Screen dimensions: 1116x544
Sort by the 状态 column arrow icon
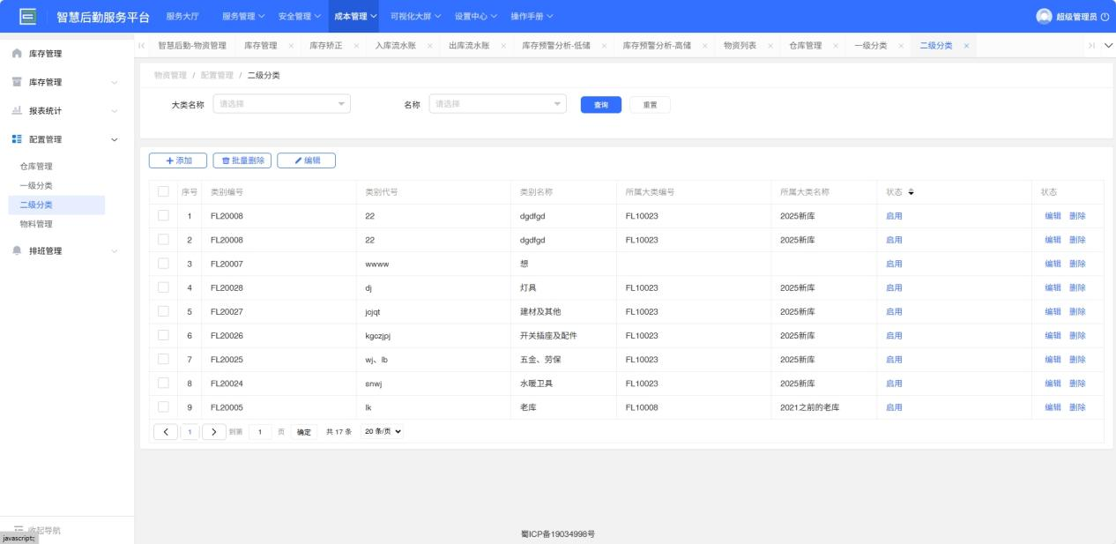[x=911, y=192]
